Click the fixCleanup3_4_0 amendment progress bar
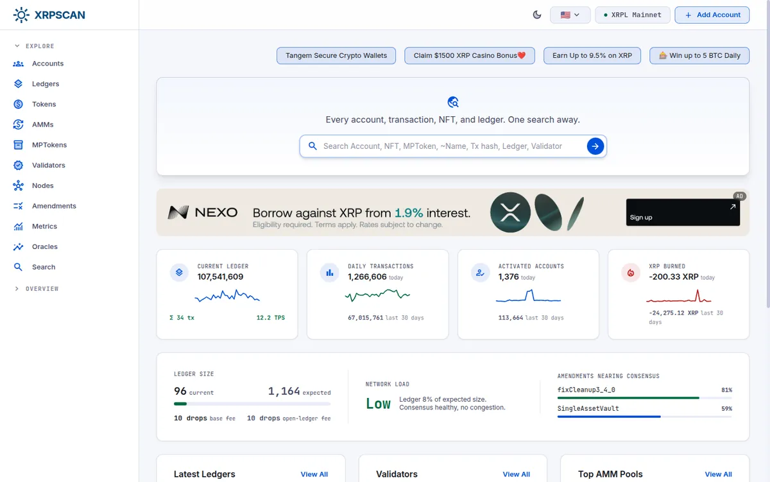This screenshot has height=482, width=770. pyautogui.click(x=644, y=398)
